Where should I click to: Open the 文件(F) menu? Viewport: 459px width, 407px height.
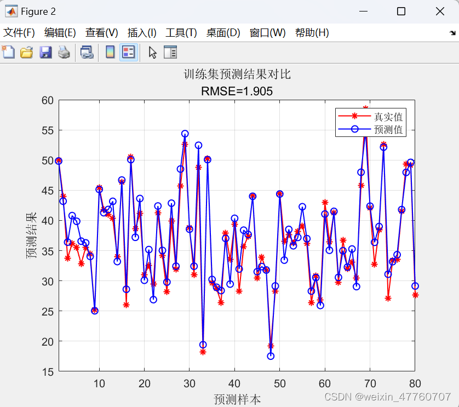point(19,32)
